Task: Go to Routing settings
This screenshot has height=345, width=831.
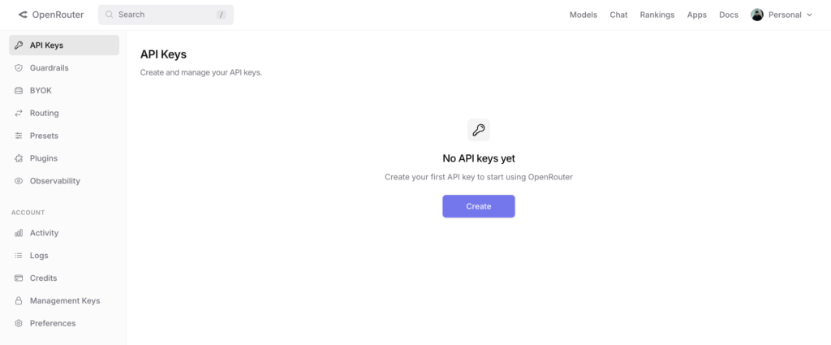Action: tap(64, 114)
